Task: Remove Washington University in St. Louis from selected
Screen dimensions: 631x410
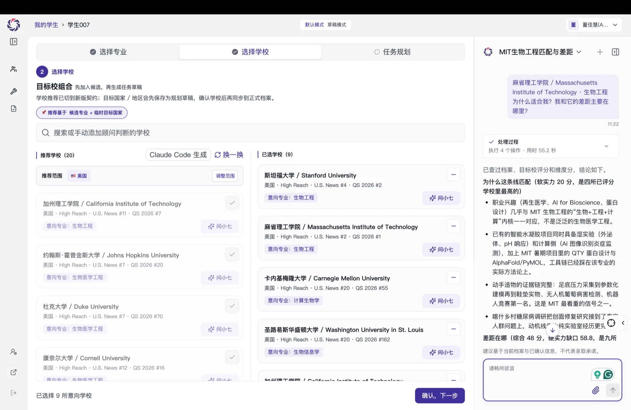Action: pyautogui.click(x=454, y=329)
